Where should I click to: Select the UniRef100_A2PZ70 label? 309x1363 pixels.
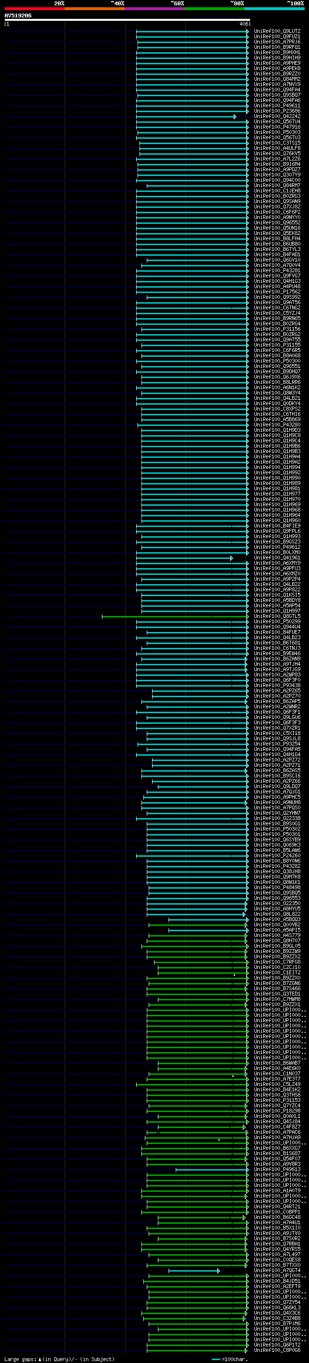point(277,696)
